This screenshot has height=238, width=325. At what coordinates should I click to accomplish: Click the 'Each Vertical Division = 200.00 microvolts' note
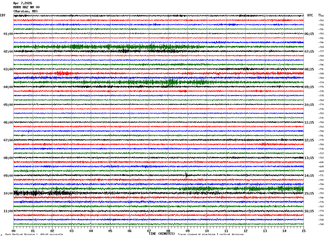click(34, 234)
